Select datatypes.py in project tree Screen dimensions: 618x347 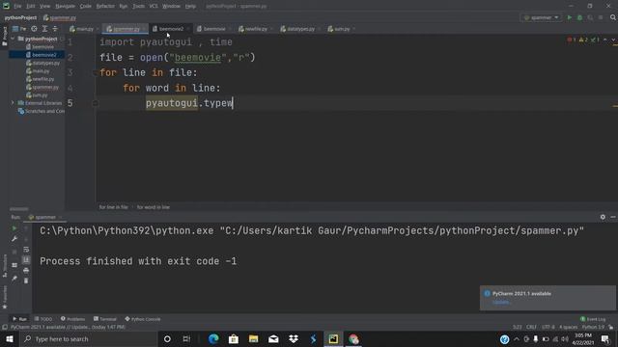[x=42, y=63]
